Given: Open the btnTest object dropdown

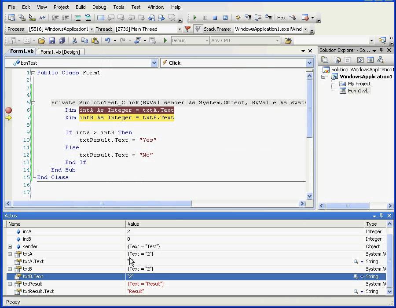Looking at the screenshot, I should pos(154,63).
